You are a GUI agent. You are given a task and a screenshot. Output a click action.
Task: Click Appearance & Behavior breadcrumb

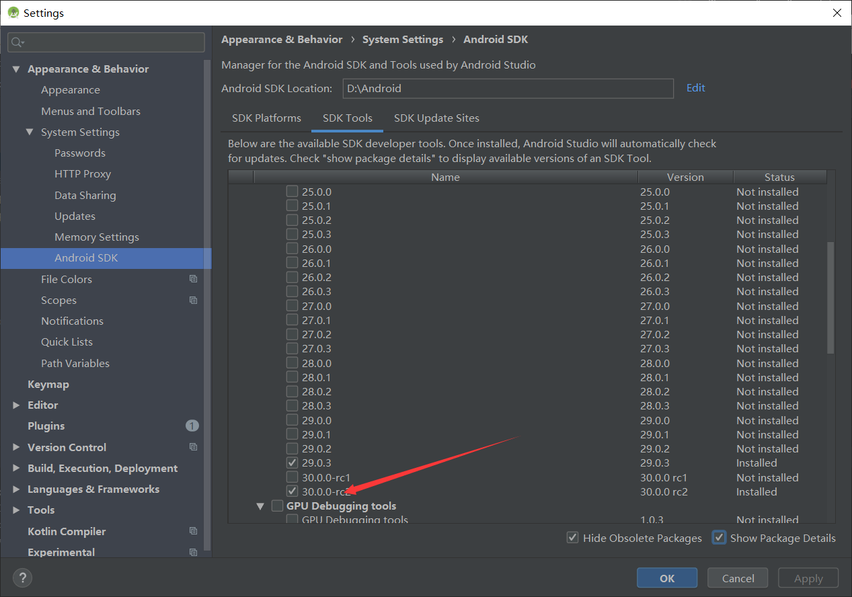(x=282, y=40)
